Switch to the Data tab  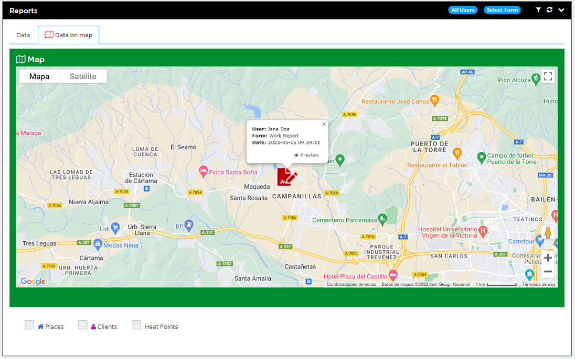(23, 35)
